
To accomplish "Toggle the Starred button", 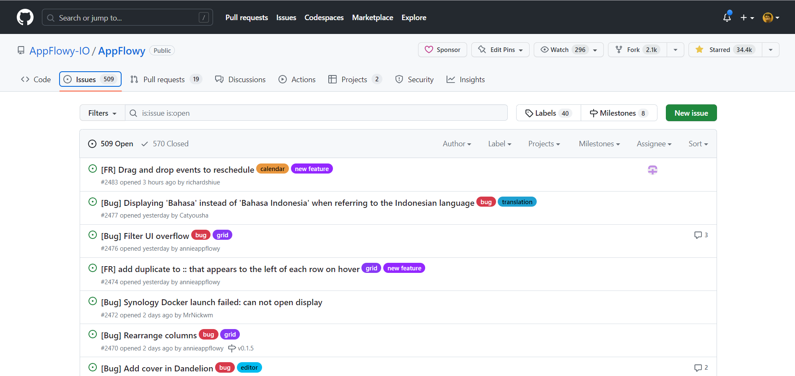I will [725, 49].
